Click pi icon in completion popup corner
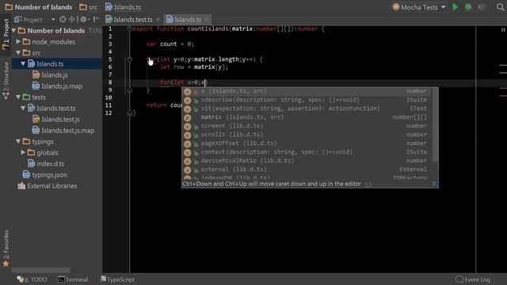 click(x=434, y=184)
